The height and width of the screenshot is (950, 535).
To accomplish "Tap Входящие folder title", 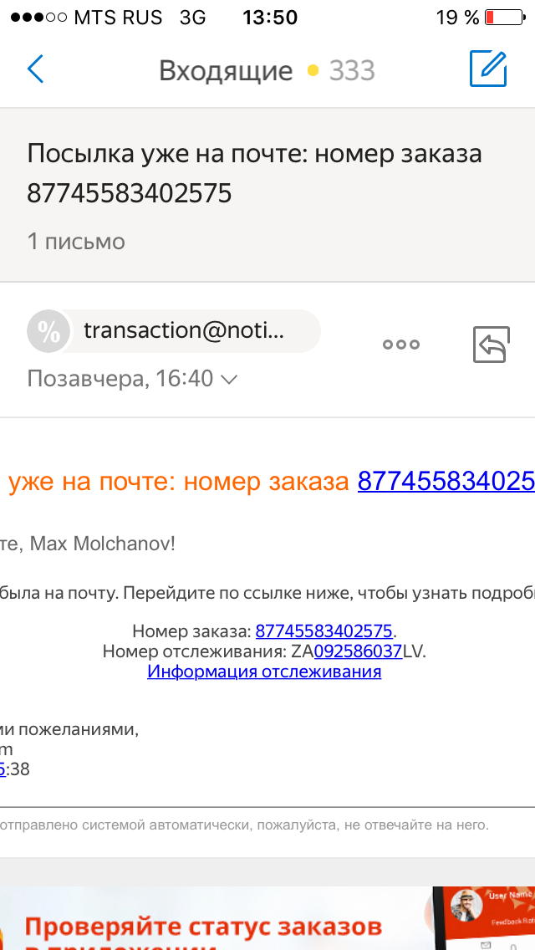I will click(x=226, y=71).
